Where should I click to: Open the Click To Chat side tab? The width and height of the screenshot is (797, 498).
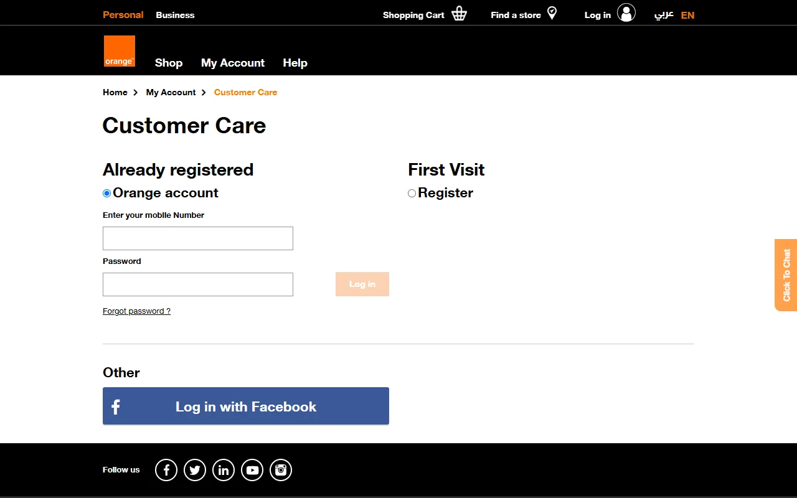[x=786, y=275]
